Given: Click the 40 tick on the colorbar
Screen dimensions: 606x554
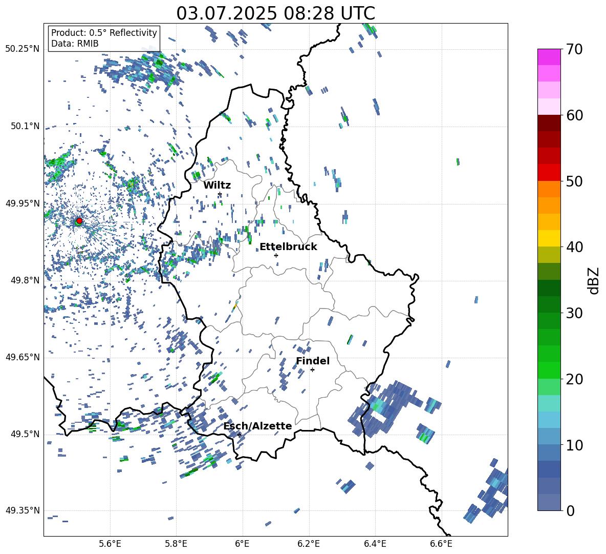Looking at the screenshot, I should 574,247.
